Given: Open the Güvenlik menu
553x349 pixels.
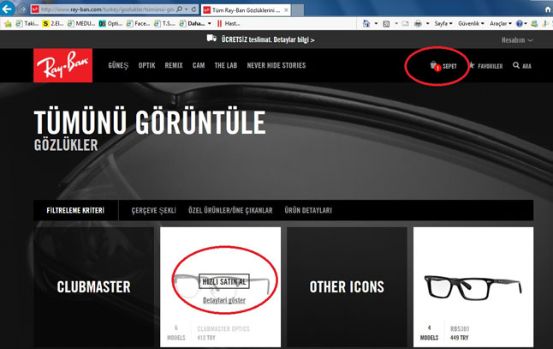Looking at the screenshot, I should point(471,24).
